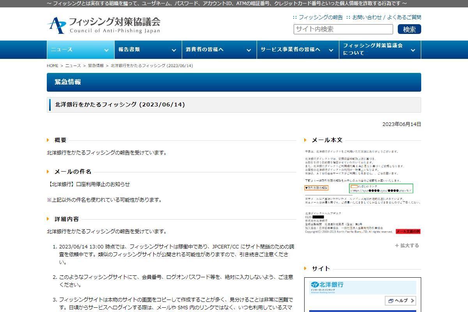Click the orange arrow icon beside 詳細内容
The height and width of the screenshot is (312, 468).
[48, 219]
